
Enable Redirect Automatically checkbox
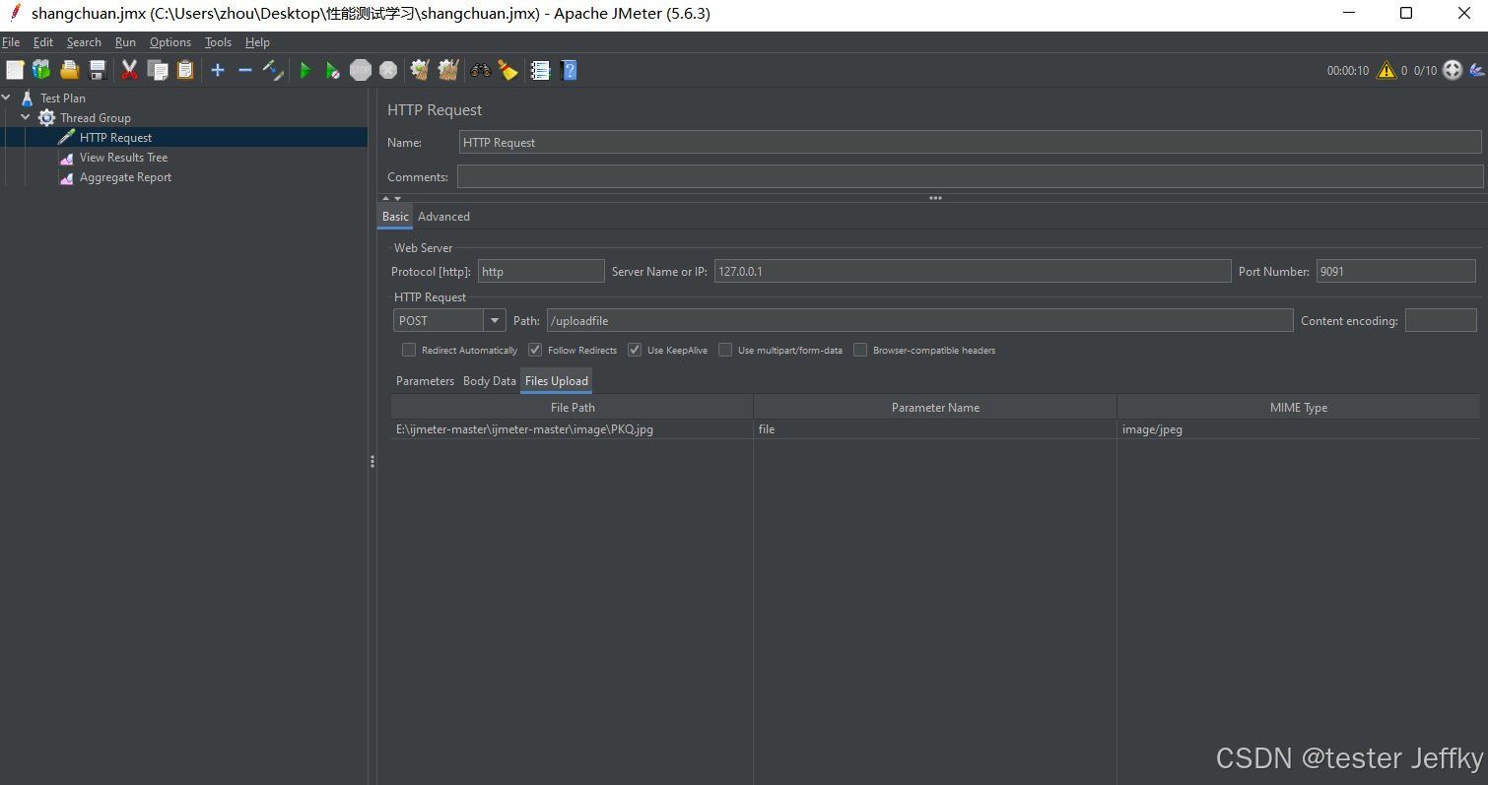409,350
